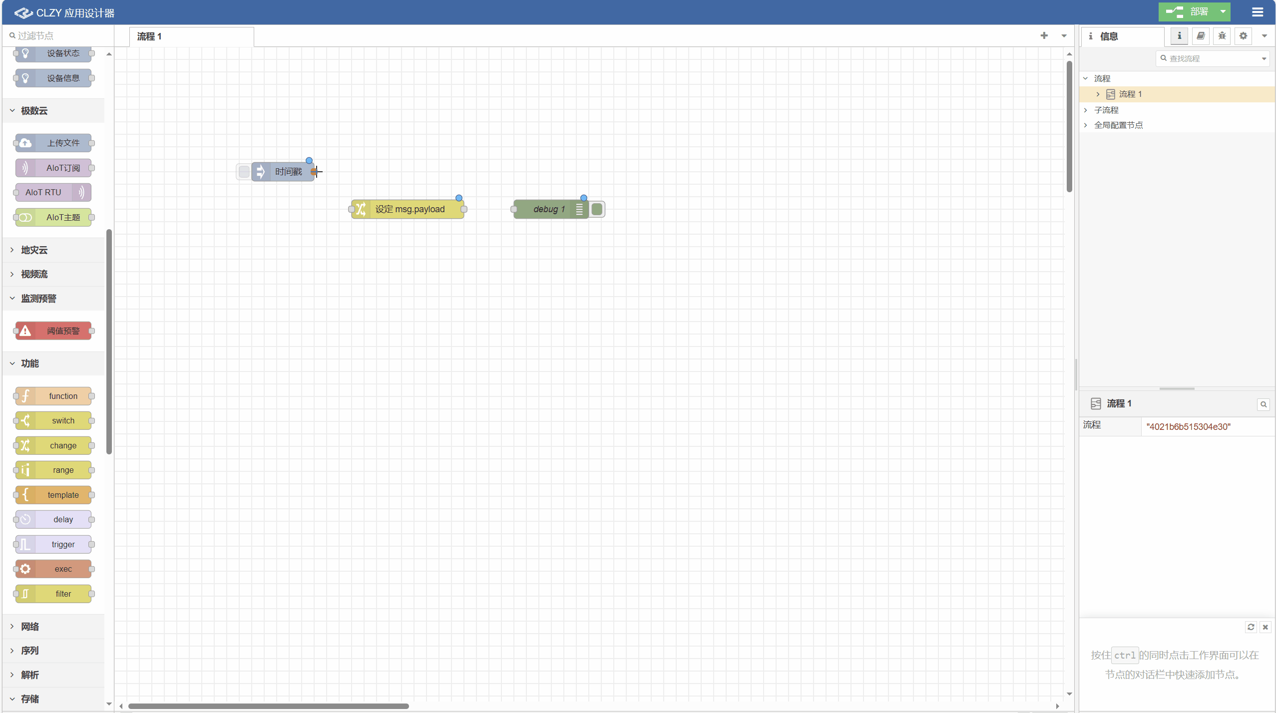Toggle debug 1 node output visibility
Image resolution: width=1276 pixels, height=713 pixels.
(596, 209)
